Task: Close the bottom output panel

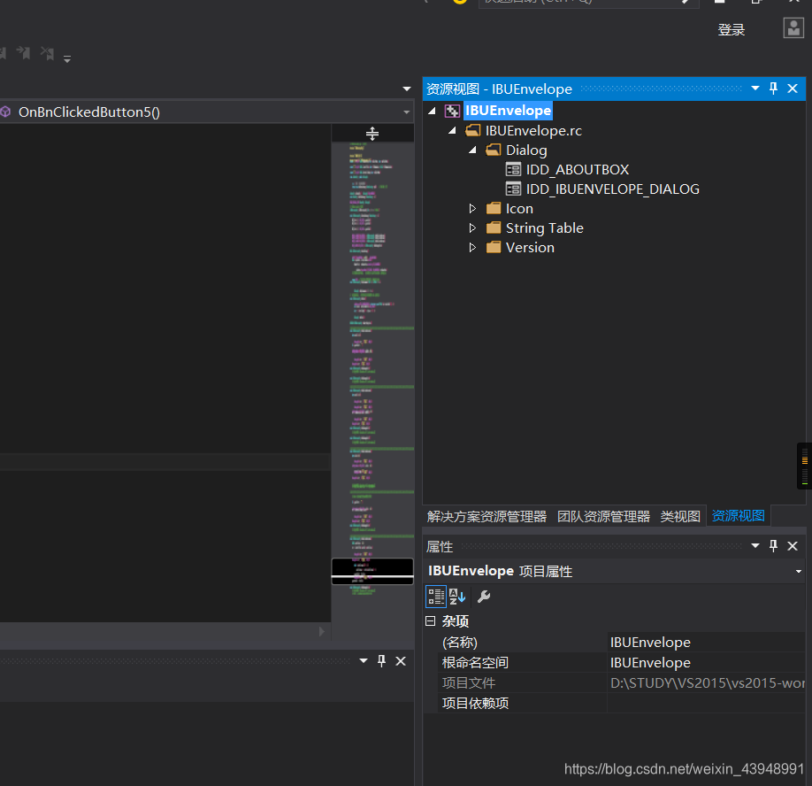Action: [x=401, y=661]
